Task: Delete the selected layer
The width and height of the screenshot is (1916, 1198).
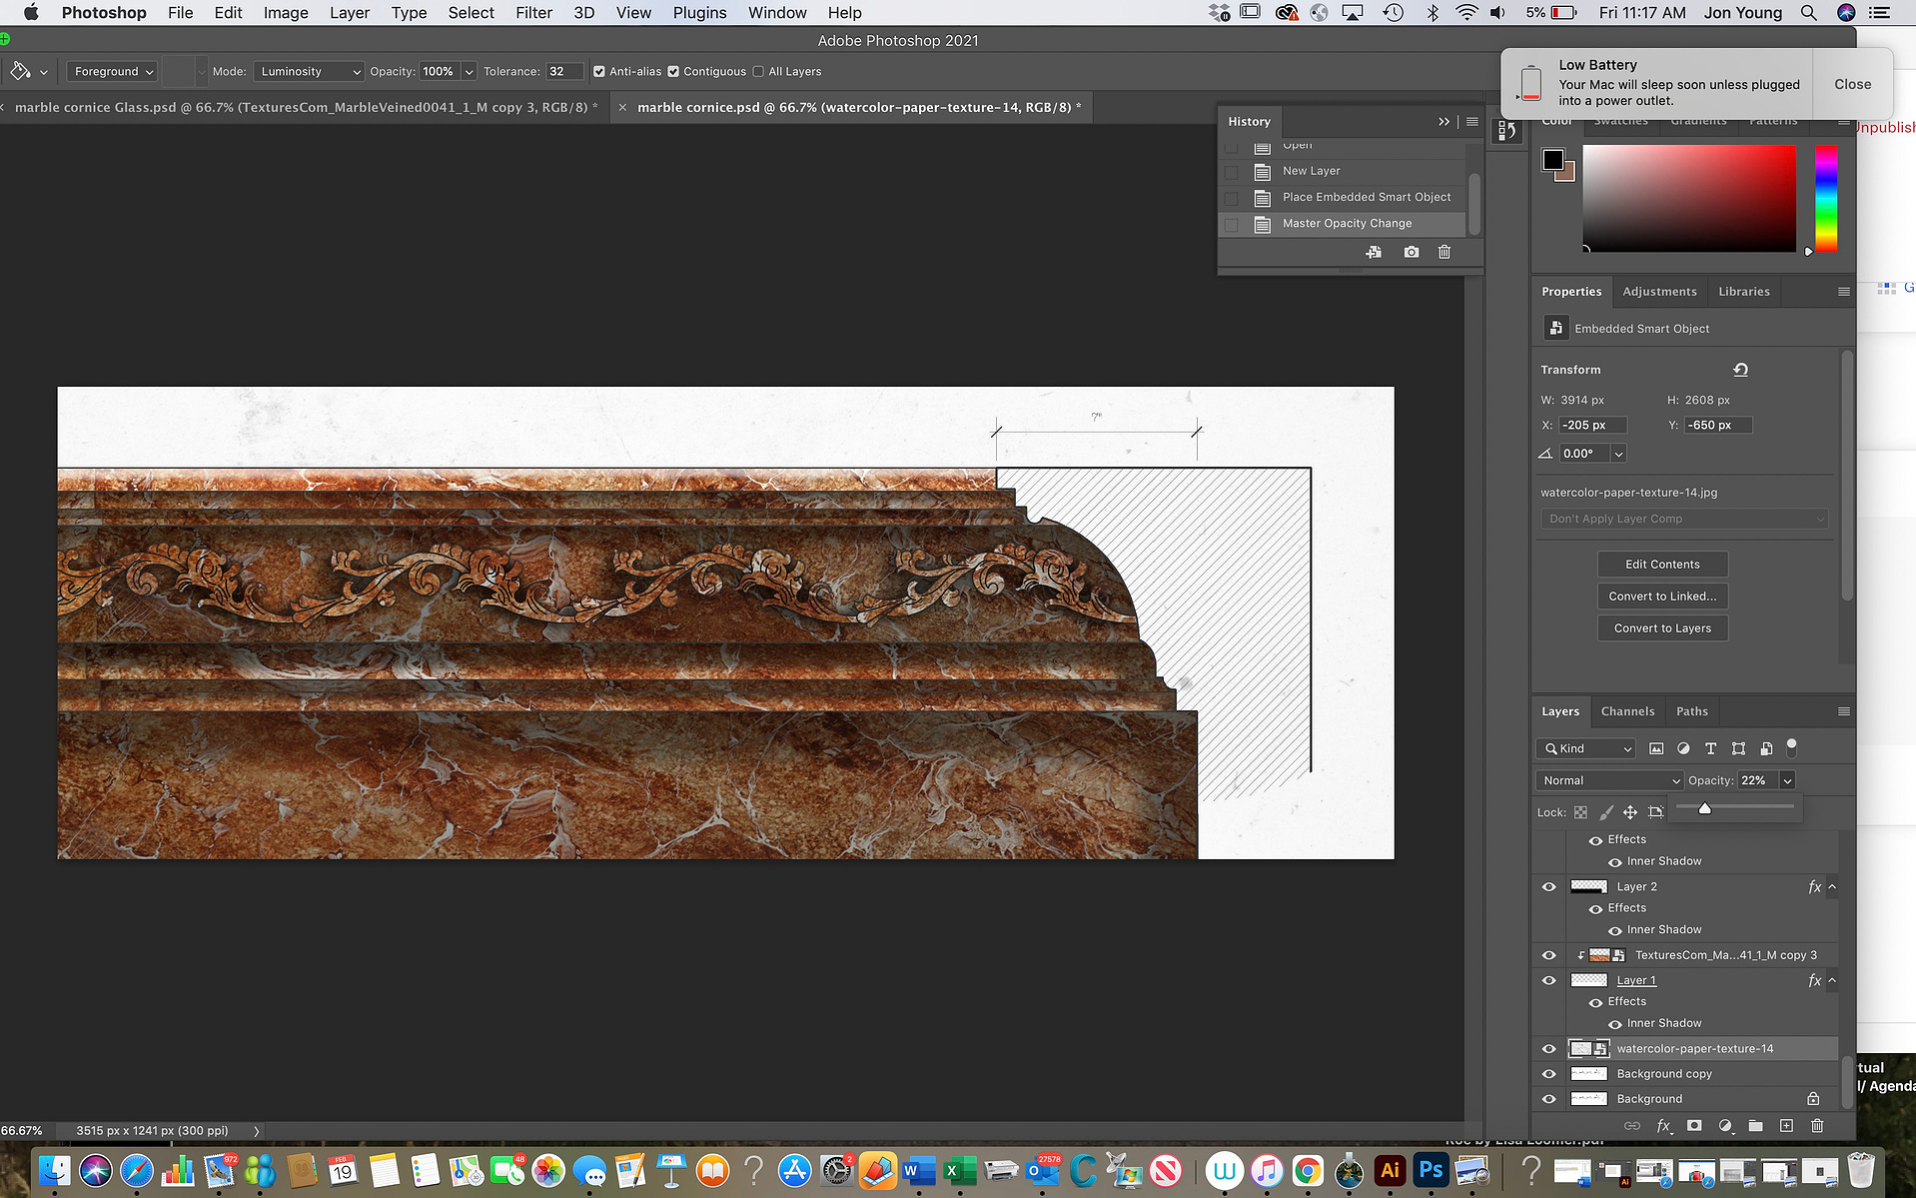Action: 1817,1126
